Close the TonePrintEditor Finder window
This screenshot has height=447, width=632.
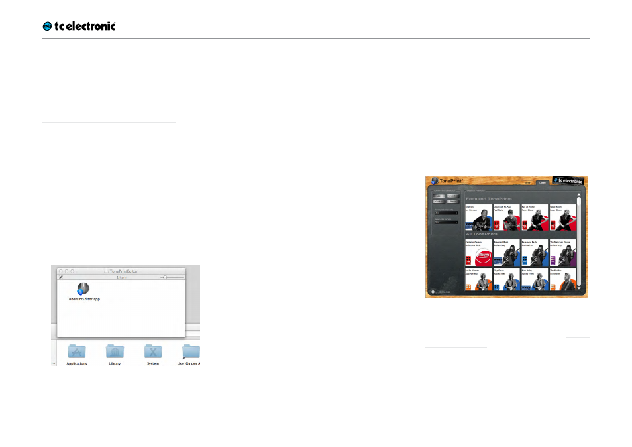[x=61, y=271]
